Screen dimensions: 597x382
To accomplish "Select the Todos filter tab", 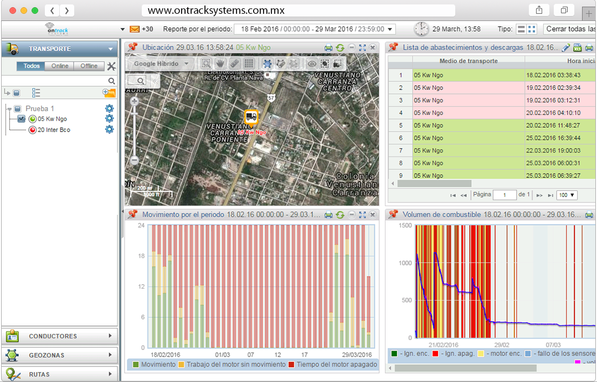I will [31, 66].
